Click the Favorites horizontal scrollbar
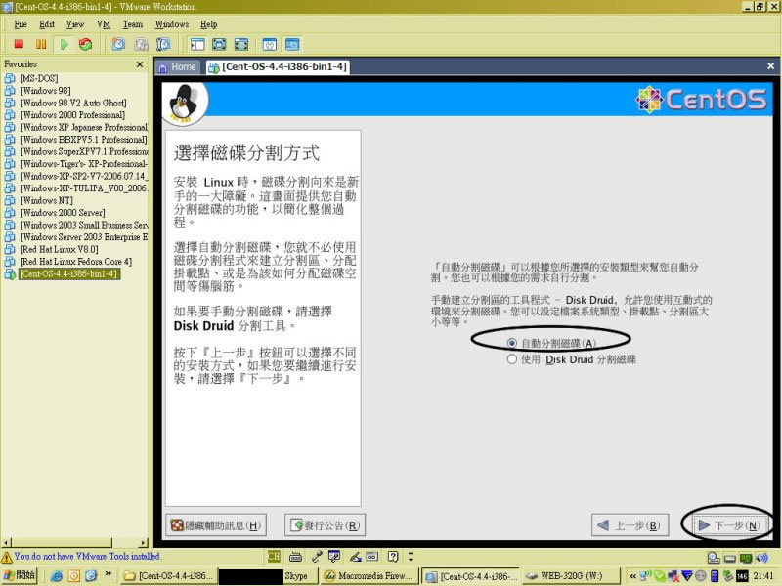 point(75,542)
